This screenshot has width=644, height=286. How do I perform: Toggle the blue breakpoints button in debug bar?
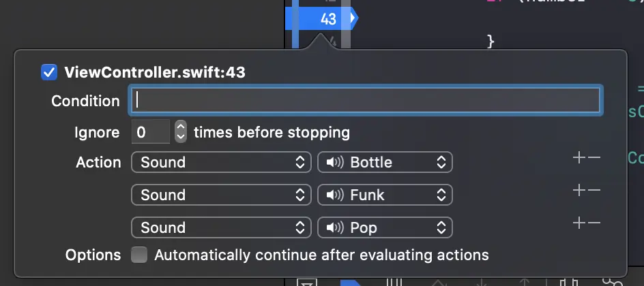351,282
